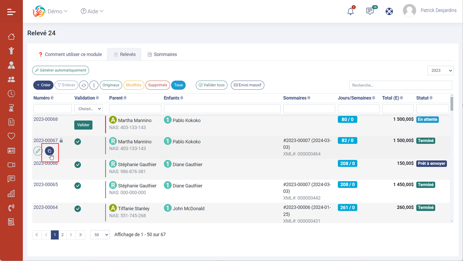Screen dimensions: 463x261
Task: Open the building sidebar icon
Action: coord(11,193)
